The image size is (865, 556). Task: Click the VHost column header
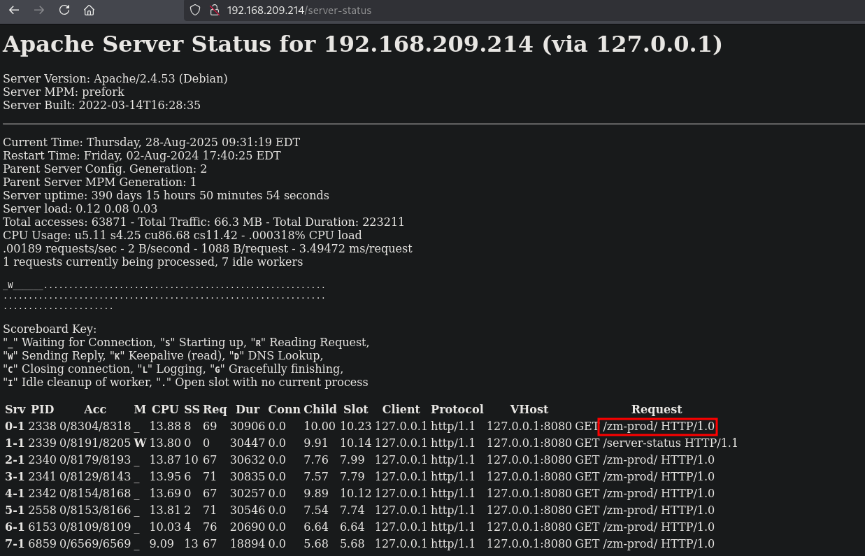pyautogui.click(x=529, y=409)
